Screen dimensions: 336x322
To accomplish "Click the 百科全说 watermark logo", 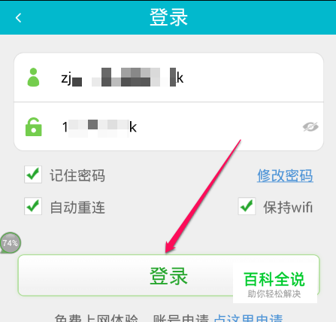I will click(x=274, y=284).
